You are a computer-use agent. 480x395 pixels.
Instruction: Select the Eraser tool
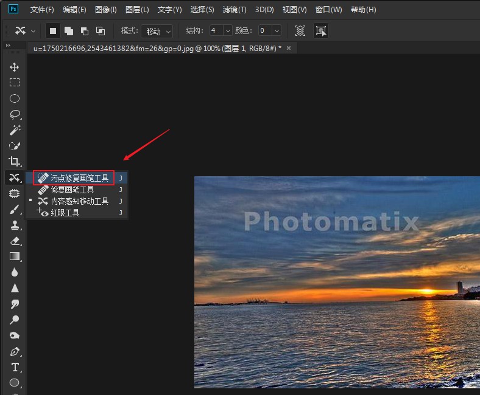click(15, 241)
